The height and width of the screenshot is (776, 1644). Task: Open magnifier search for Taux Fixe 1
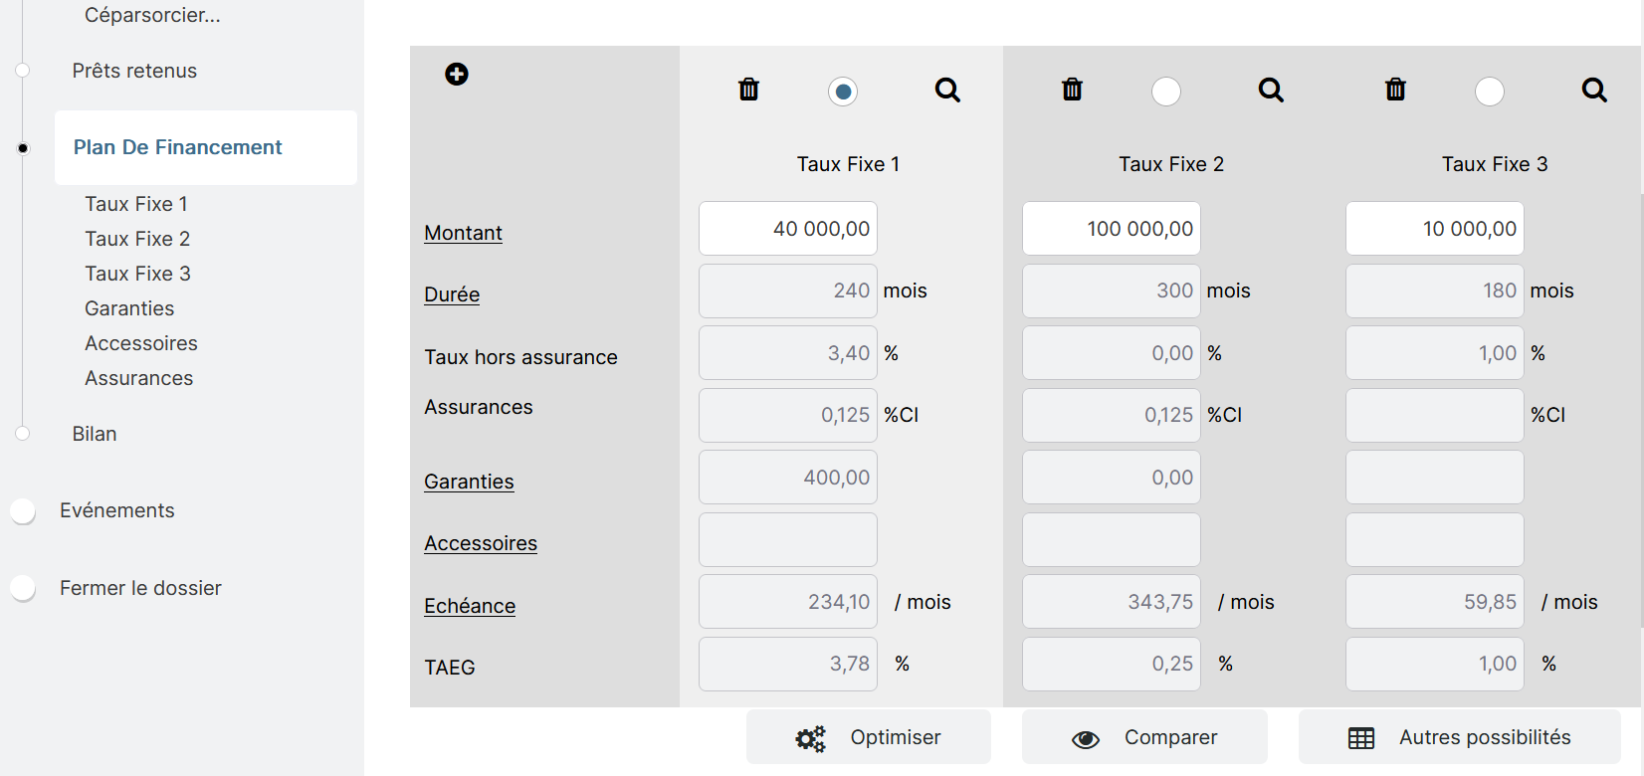tap(947, 91)
